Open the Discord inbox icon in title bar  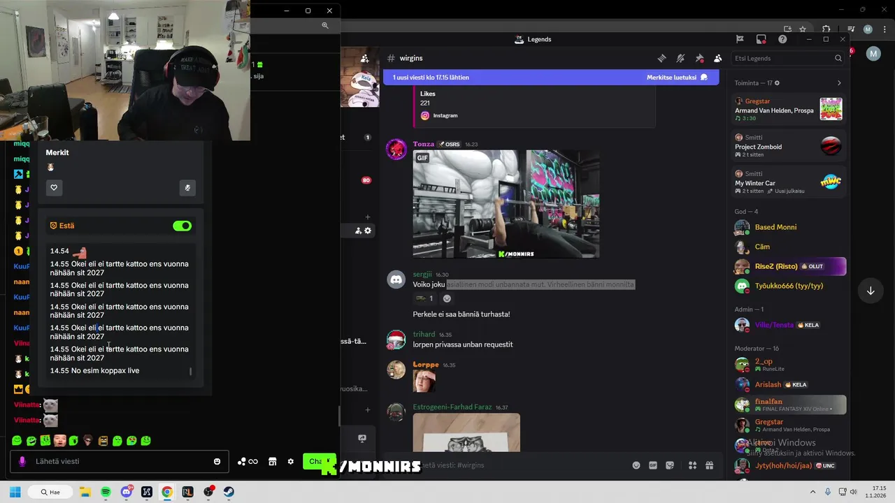pyautogui.click(x=761, y=39)
